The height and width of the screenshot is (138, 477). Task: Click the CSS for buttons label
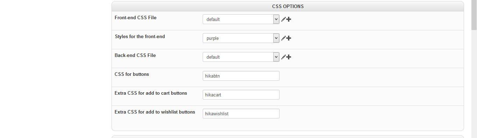click(x=132, y=74)
